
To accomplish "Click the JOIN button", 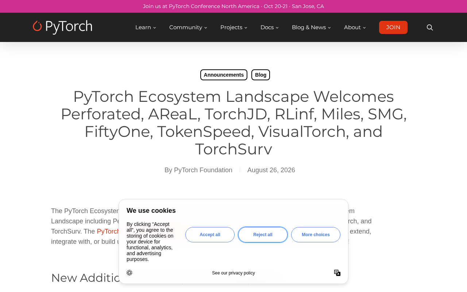I will click(393, 27).
